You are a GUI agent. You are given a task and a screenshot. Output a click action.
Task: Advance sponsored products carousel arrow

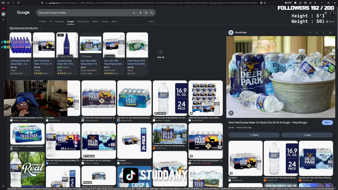(x=160, y=52)
